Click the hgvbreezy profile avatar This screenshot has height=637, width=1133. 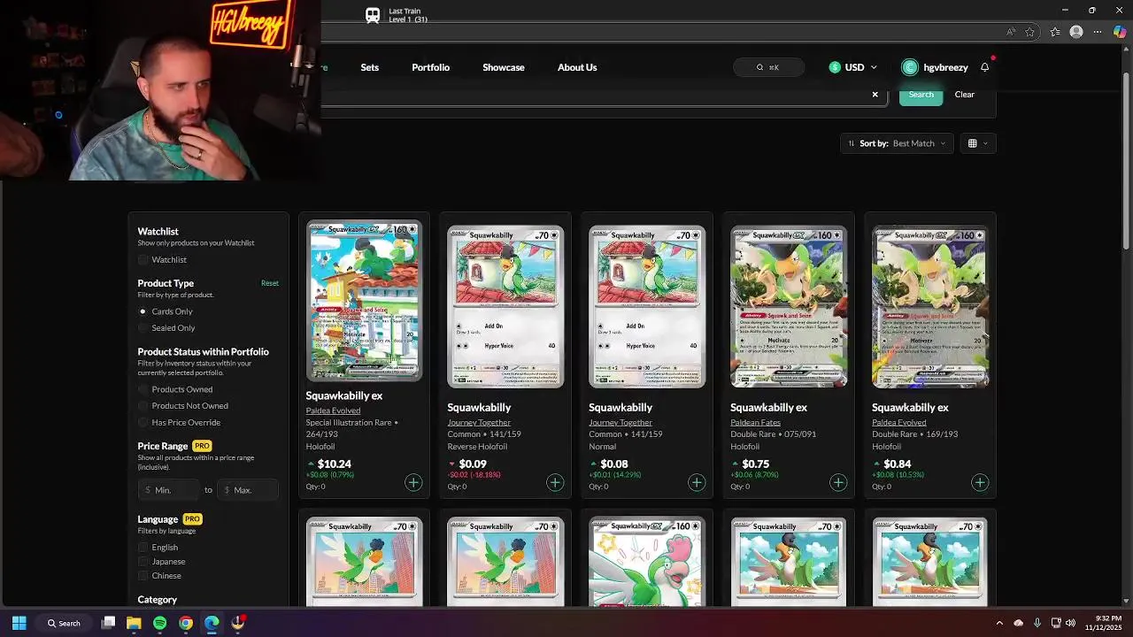[910, 67]
